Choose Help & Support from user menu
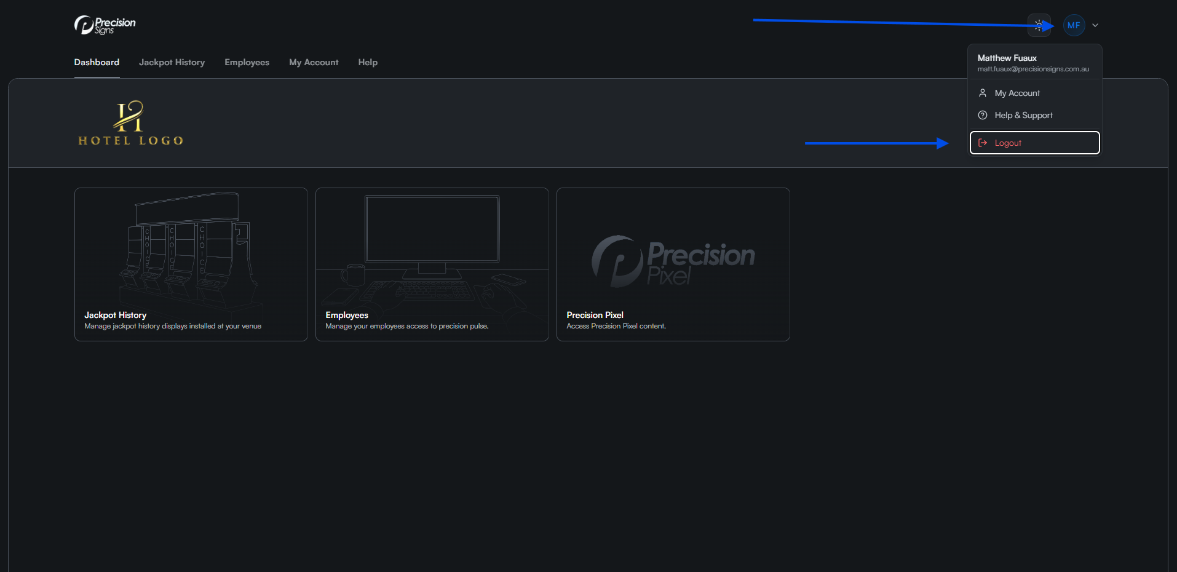Image resolution: width=1177 pixels, height=572 pixels. coord(1023,115)
